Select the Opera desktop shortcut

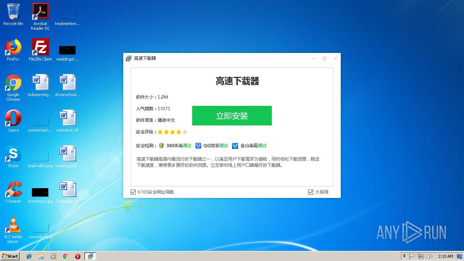[x=13, y=121]
